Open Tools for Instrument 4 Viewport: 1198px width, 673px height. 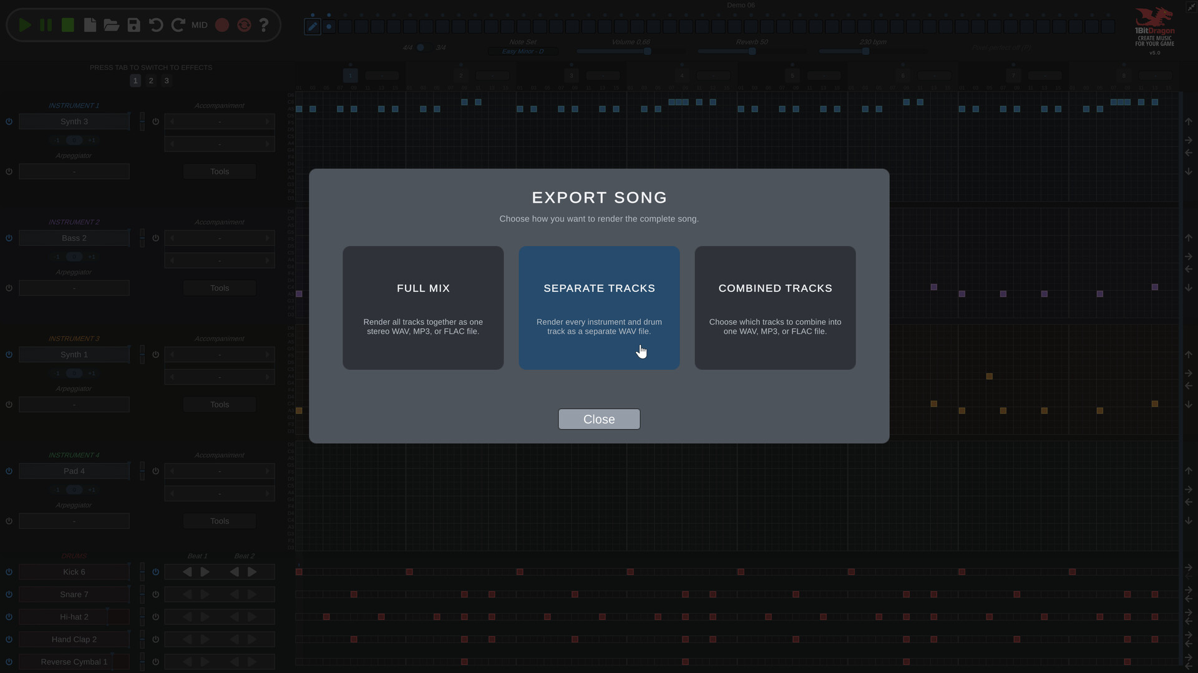pos(220,521)
